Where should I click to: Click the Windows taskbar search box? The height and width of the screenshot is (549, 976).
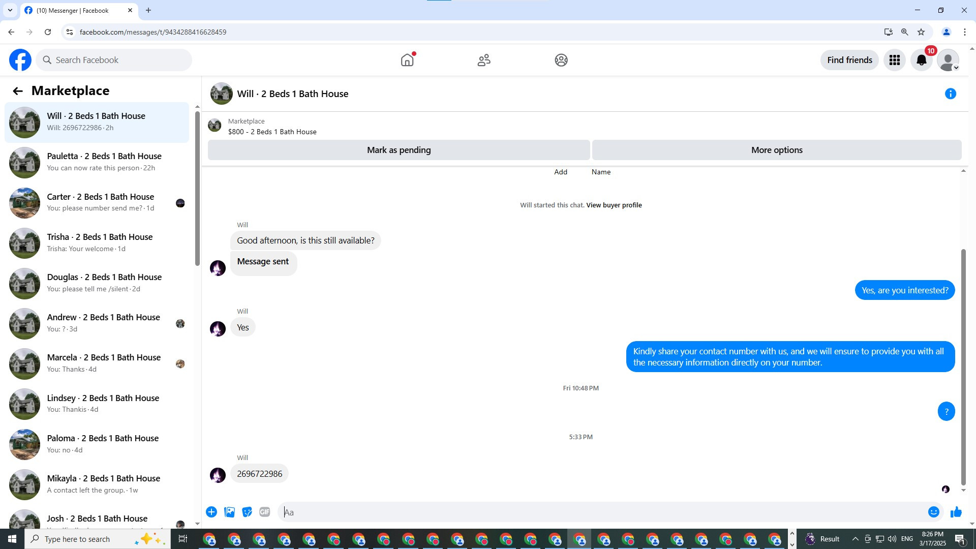point(98,539)
